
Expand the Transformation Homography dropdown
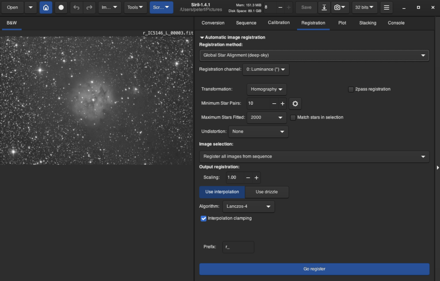(266, 89)
